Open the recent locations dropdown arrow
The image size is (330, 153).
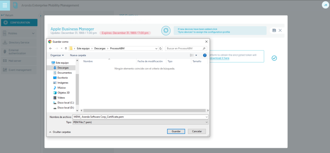pos(61,48)
